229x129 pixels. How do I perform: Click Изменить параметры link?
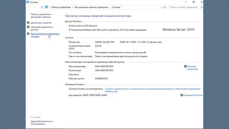coord(192,68)
